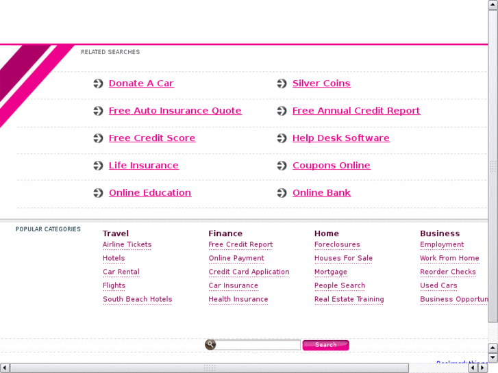Focus the search text field
498x373 pixels.
[258, 345]
